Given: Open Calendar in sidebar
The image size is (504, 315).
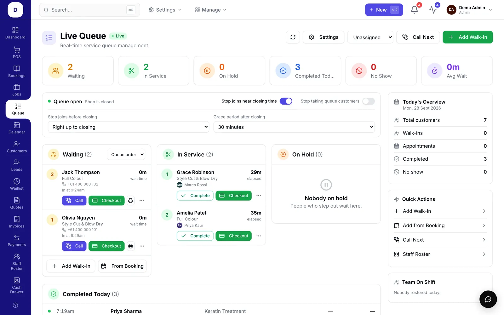Looking at the screenshot, I should point(17,128).
